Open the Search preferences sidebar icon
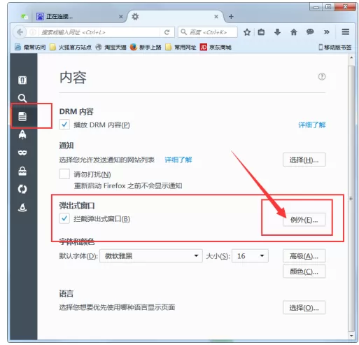 22,98
